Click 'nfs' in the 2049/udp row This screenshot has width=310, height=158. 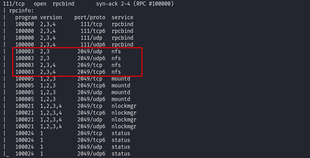(x=116, y=51)
